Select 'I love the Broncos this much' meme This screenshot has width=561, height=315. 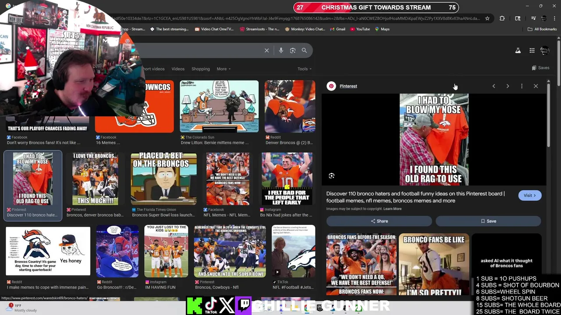click(x=95, y=178)
